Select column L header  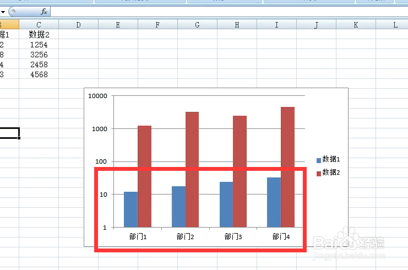392,25
